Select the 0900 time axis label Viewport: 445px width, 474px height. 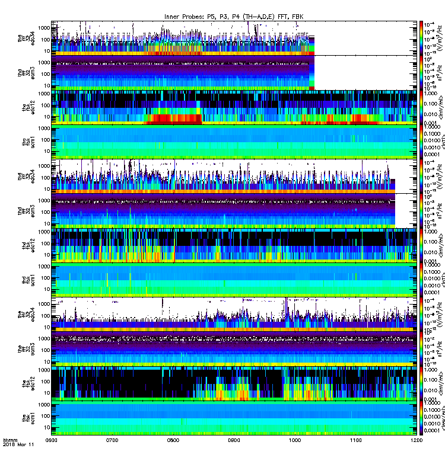pos(234,440)
